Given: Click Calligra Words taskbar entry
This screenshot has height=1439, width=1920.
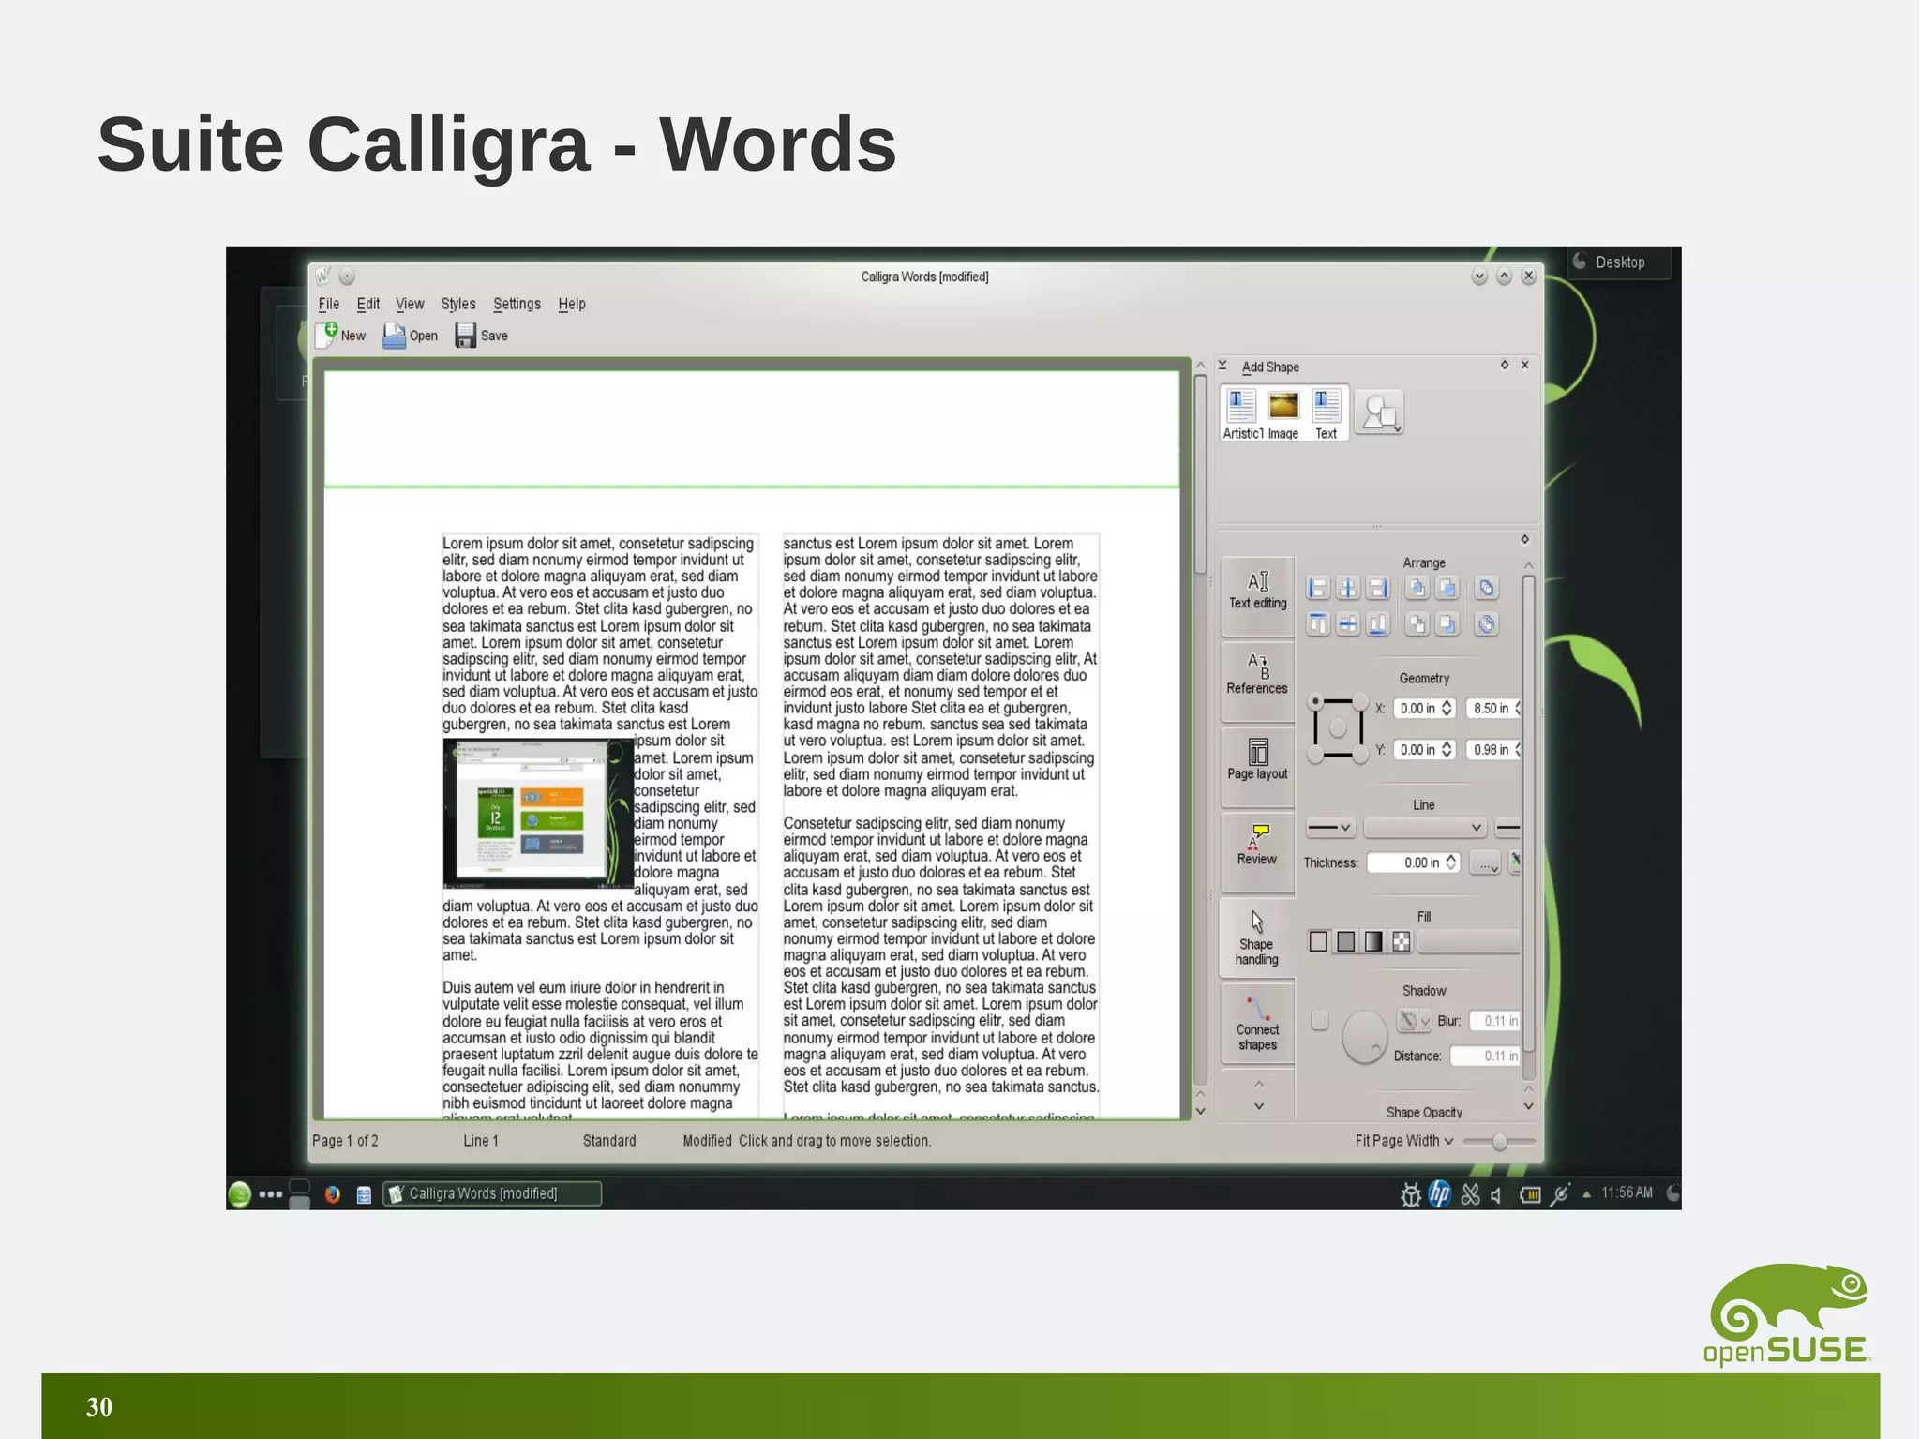Looking at the screenshot, I should coord(493,1193).
